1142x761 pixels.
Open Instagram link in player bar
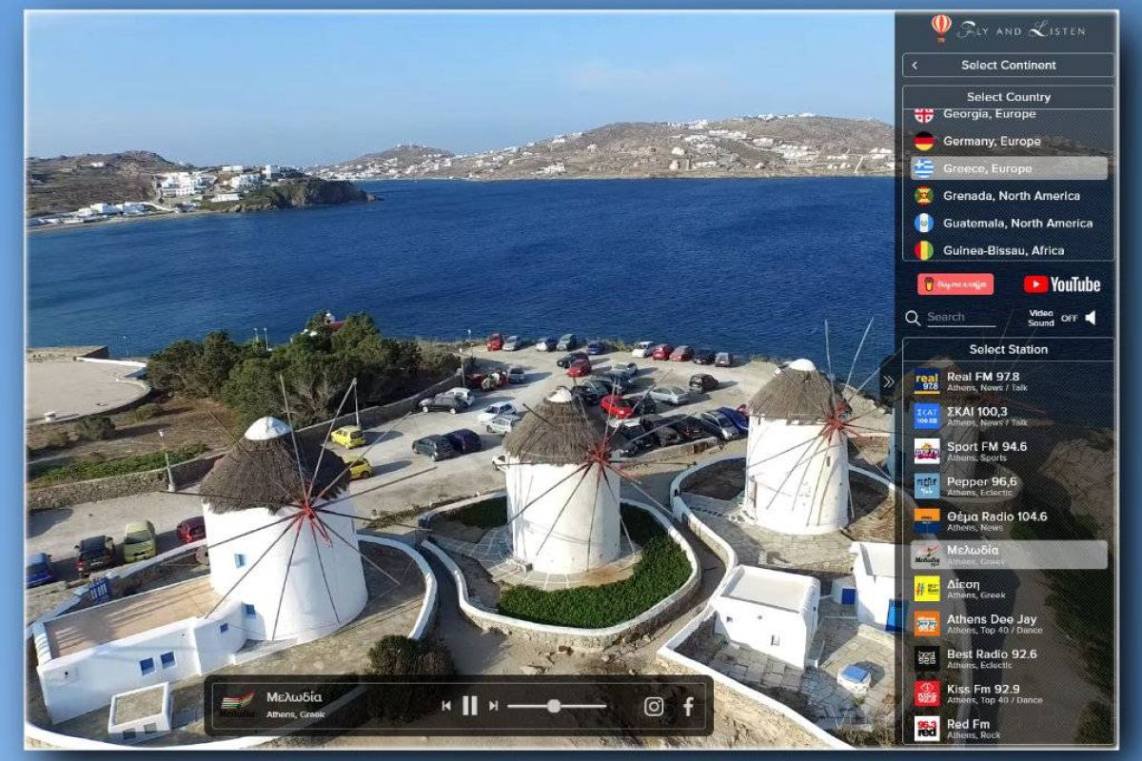pyautogui.click(x=654, y=706)
